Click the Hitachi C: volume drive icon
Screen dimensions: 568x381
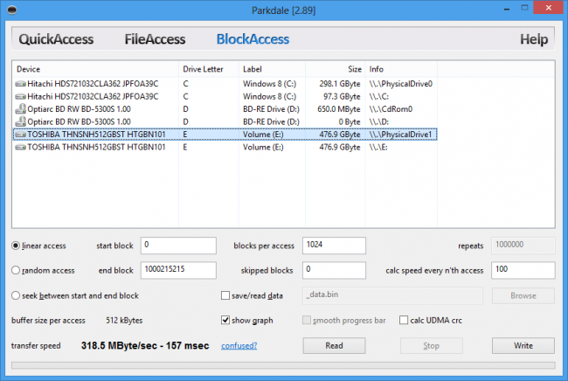pos(21,96)
